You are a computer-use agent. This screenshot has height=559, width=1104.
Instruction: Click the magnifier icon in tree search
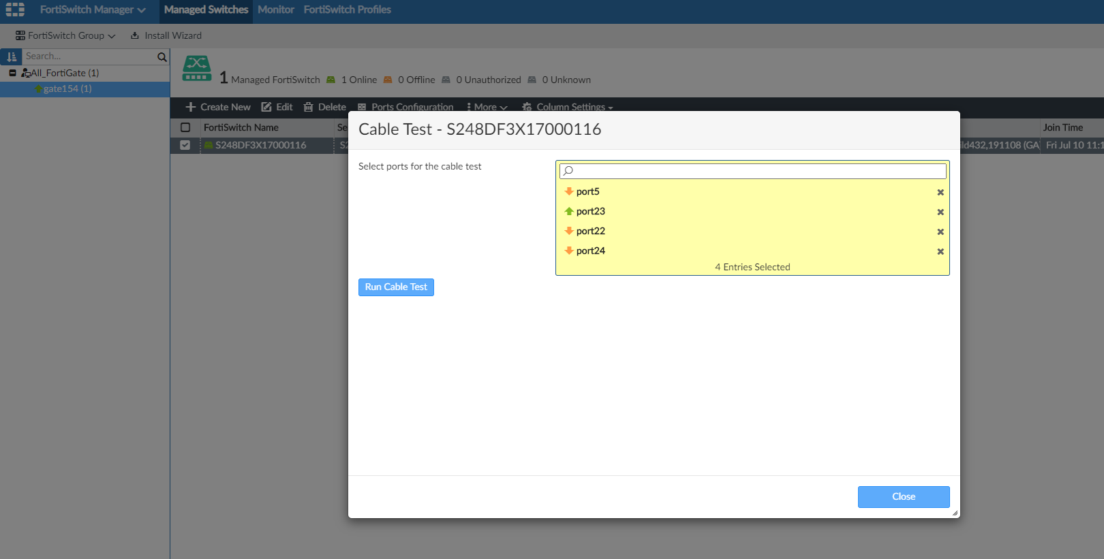point(162,57)
